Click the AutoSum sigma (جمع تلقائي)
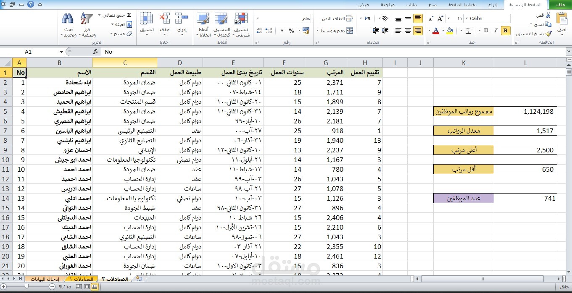This screenshot has height=293, width=572. point(129,15)
